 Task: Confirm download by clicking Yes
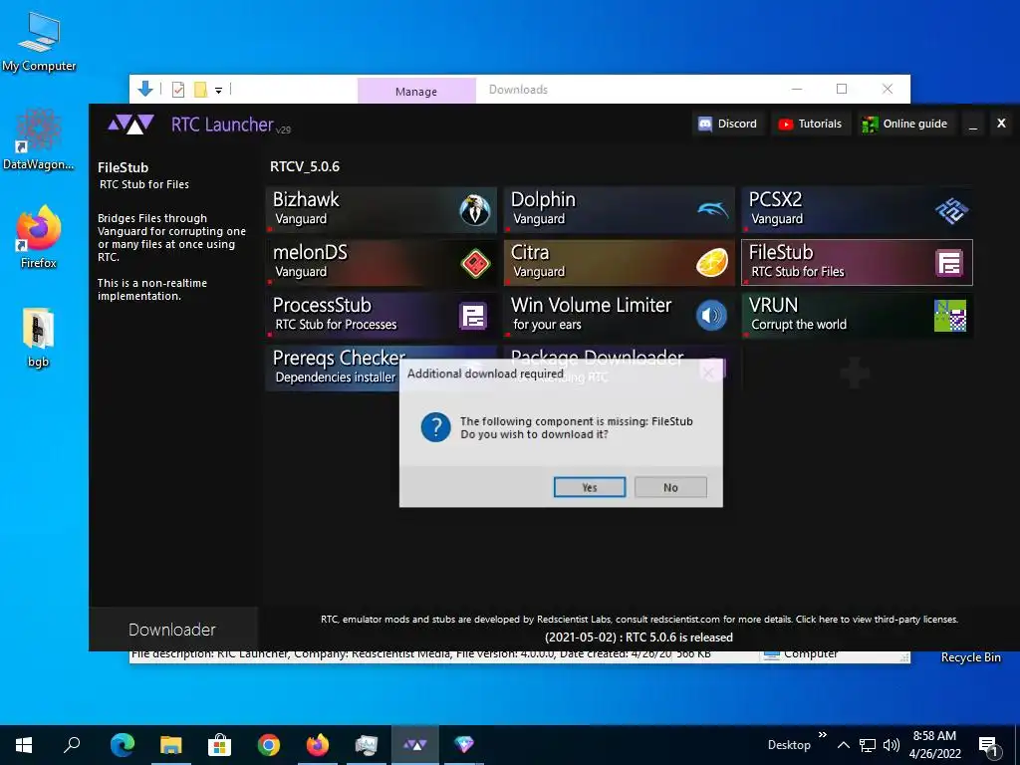click(x=590, y=487)
